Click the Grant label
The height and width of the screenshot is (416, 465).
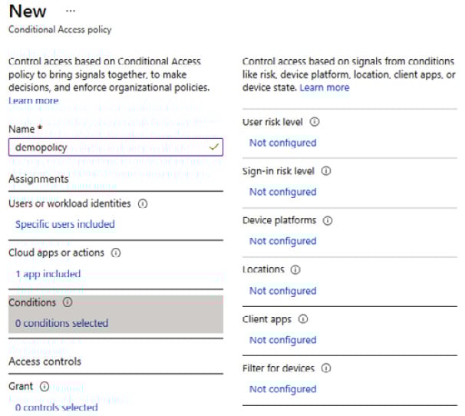point(21,386)
